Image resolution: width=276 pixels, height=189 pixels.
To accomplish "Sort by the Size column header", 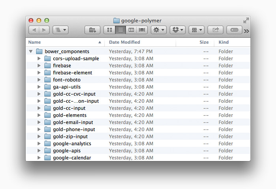I will [x=195, y=42].
